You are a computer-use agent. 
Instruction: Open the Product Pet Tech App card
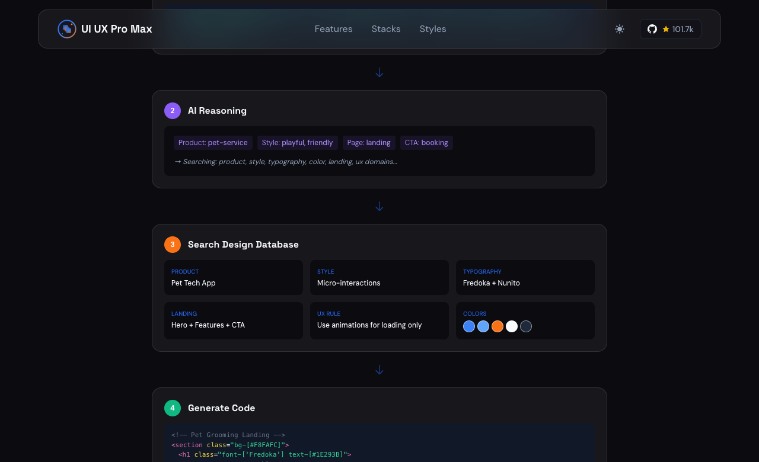point(234,278)
